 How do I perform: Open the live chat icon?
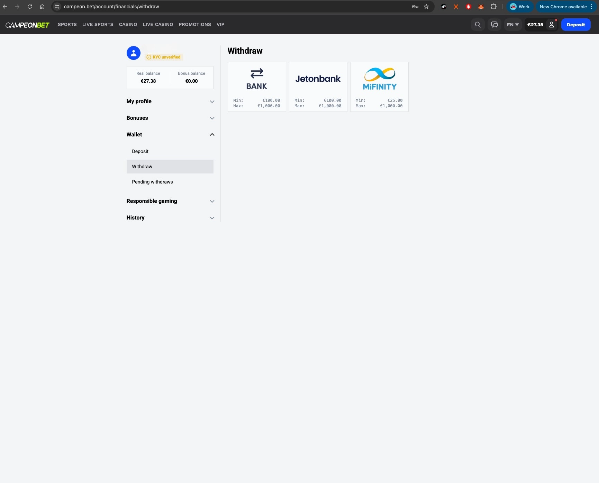pyautogui.click(x=494, y=25)
